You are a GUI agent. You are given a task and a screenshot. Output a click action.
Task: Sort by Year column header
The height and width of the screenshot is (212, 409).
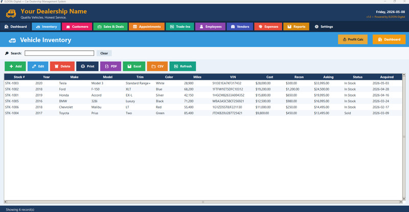[x=47, y=77]
